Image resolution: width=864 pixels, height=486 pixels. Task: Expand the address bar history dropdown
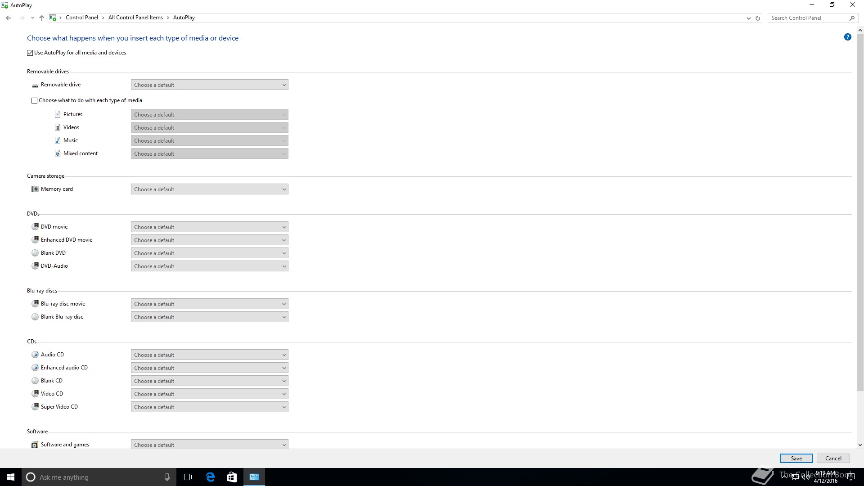[x=748, y=18]
